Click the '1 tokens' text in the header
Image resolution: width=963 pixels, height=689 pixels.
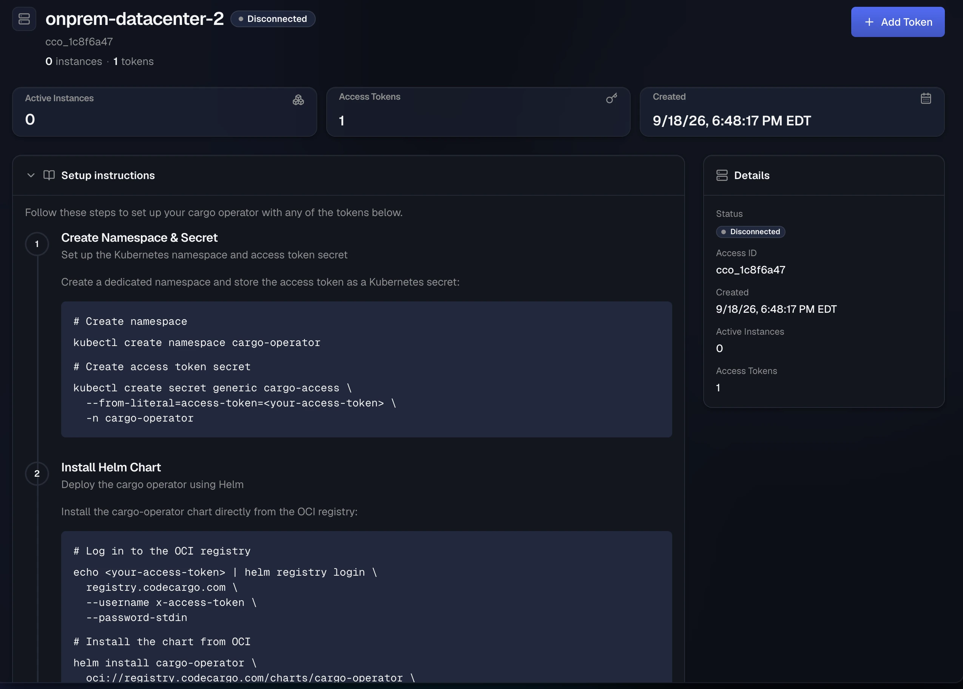coord(134,62)
